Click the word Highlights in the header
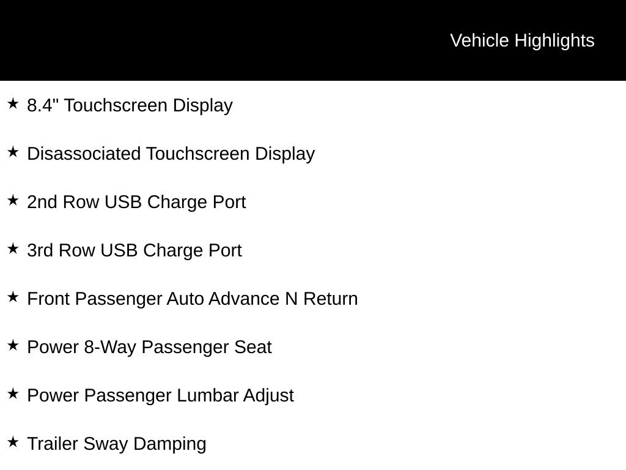The height and width of the screenshot is (470, 626). click(x=554, y=41)
